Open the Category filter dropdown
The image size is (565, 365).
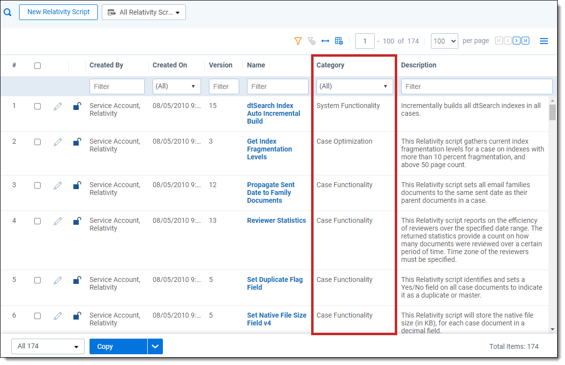[355, 86]
